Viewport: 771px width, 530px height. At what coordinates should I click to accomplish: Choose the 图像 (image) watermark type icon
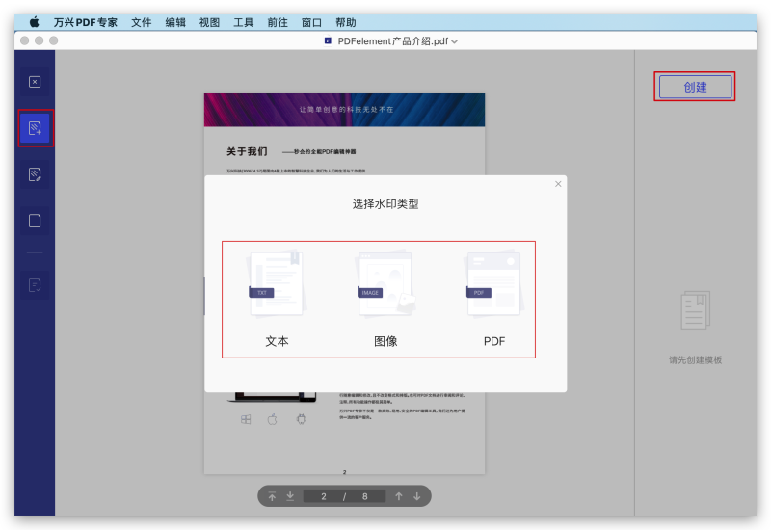click(x=385, y=283)
